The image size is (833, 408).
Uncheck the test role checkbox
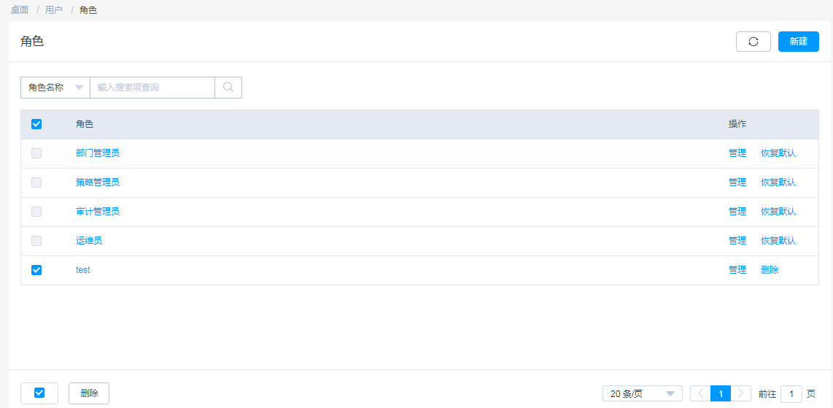(x=36, y=270)
